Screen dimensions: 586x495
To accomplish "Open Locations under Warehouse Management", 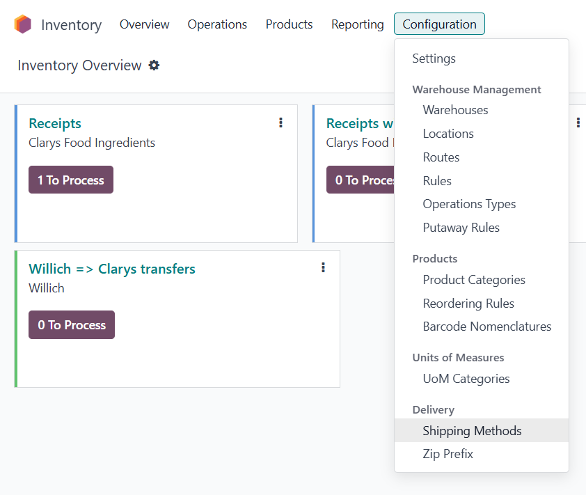I will (x=448, y=134).
